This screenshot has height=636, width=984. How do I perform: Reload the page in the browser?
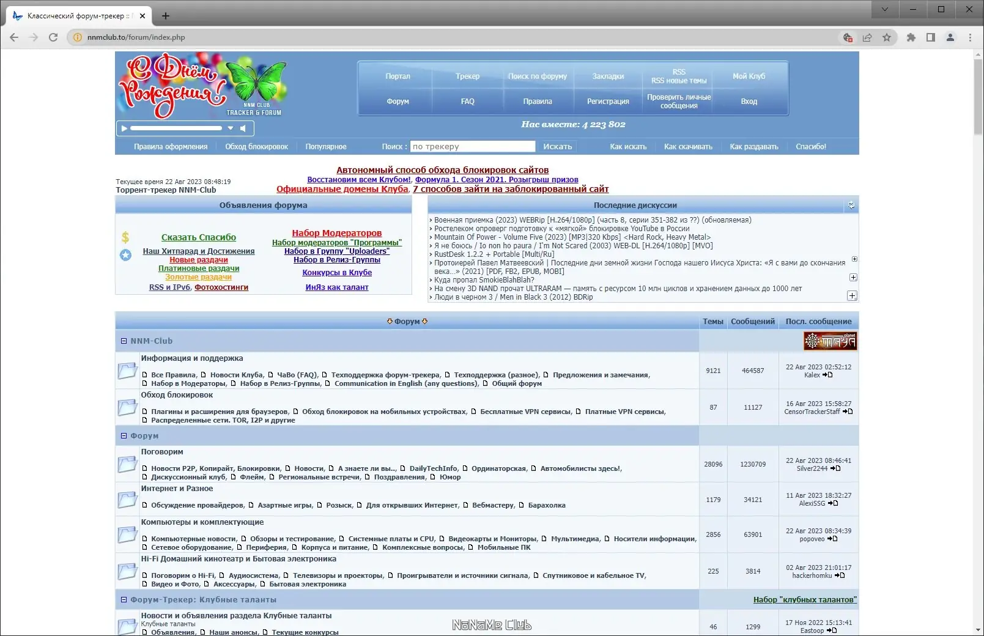point(53,37)
